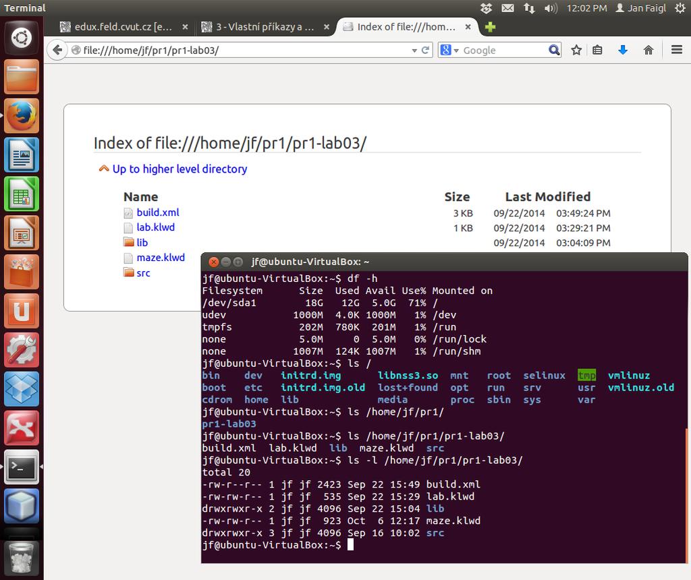Sort listing by Name column header
The image size is (691, 580).
[140, 197]
